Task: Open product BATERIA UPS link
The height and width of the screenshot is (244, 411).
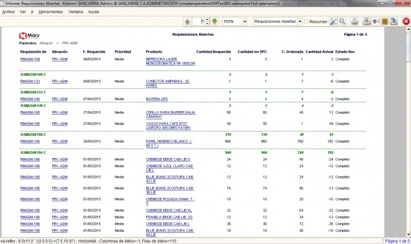Action: pyautogui.click(x=157, y=99)
